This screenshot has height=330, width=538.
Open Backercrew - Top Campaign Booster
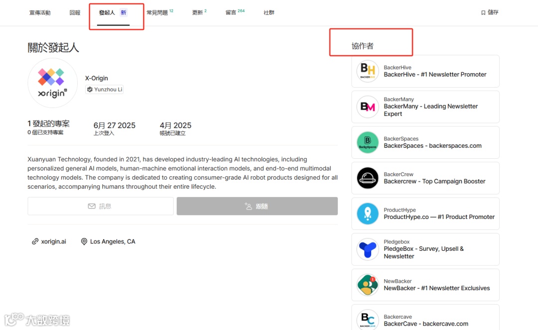click(434, 181)
